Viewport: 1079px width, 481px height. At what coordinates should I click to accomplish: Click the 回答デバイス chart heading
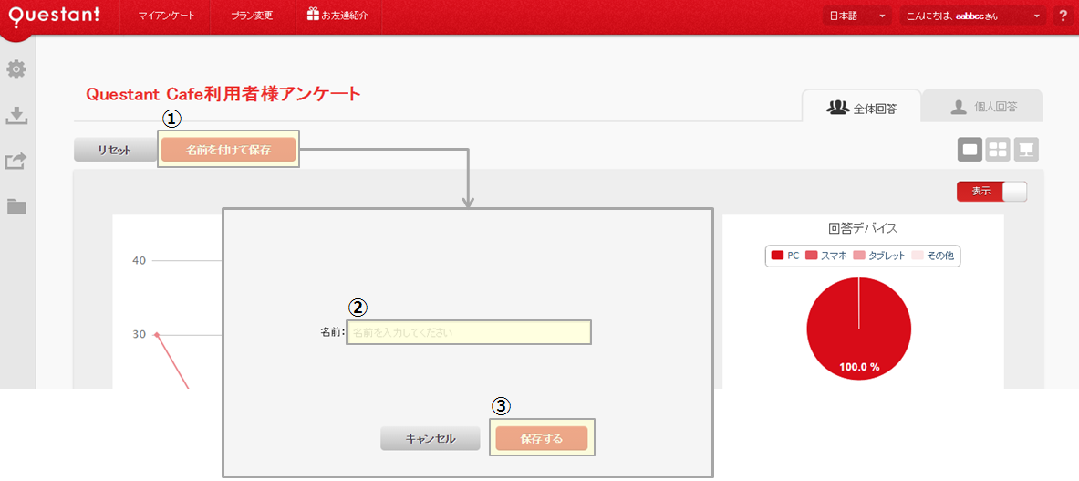point(863,228)
